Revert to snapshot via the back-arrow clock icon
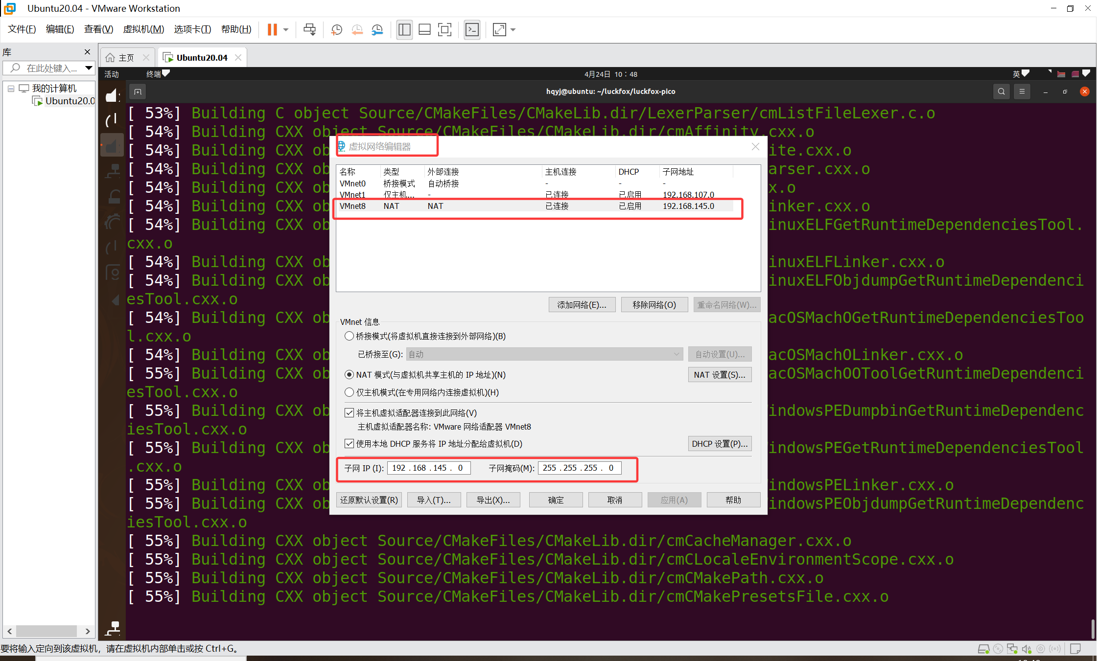The width and height of the screenshot is (1097, 661). click(357, 29)
